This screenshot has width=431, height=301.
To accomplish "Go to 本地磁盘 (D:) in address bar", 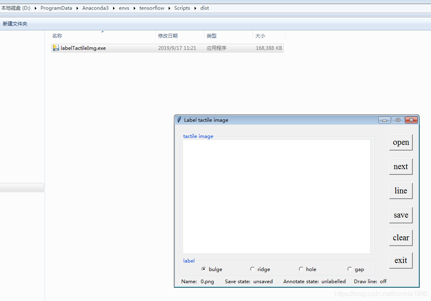I will (x=16, y=8).
